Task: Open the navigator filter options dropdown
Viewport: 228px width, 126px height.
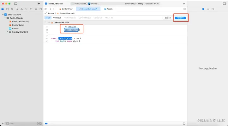Action: [x=7, y=123]
